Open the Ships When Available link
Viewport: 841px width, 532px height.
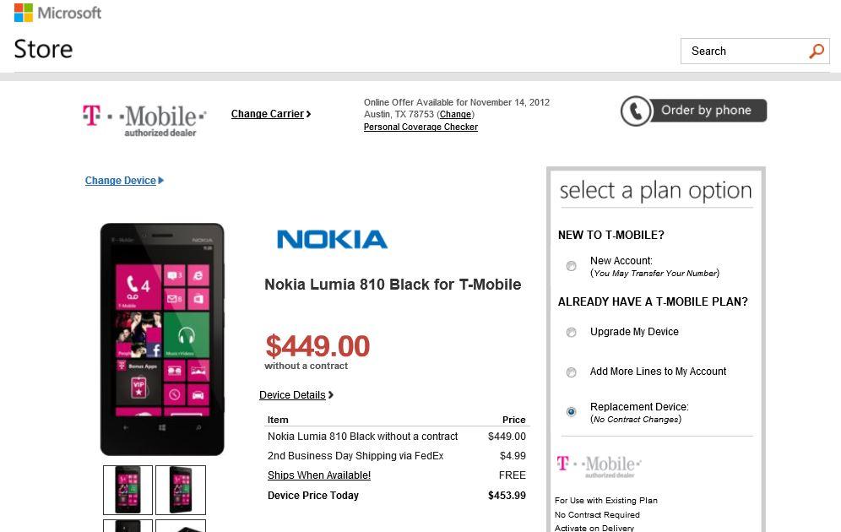(x=319, y=475)
